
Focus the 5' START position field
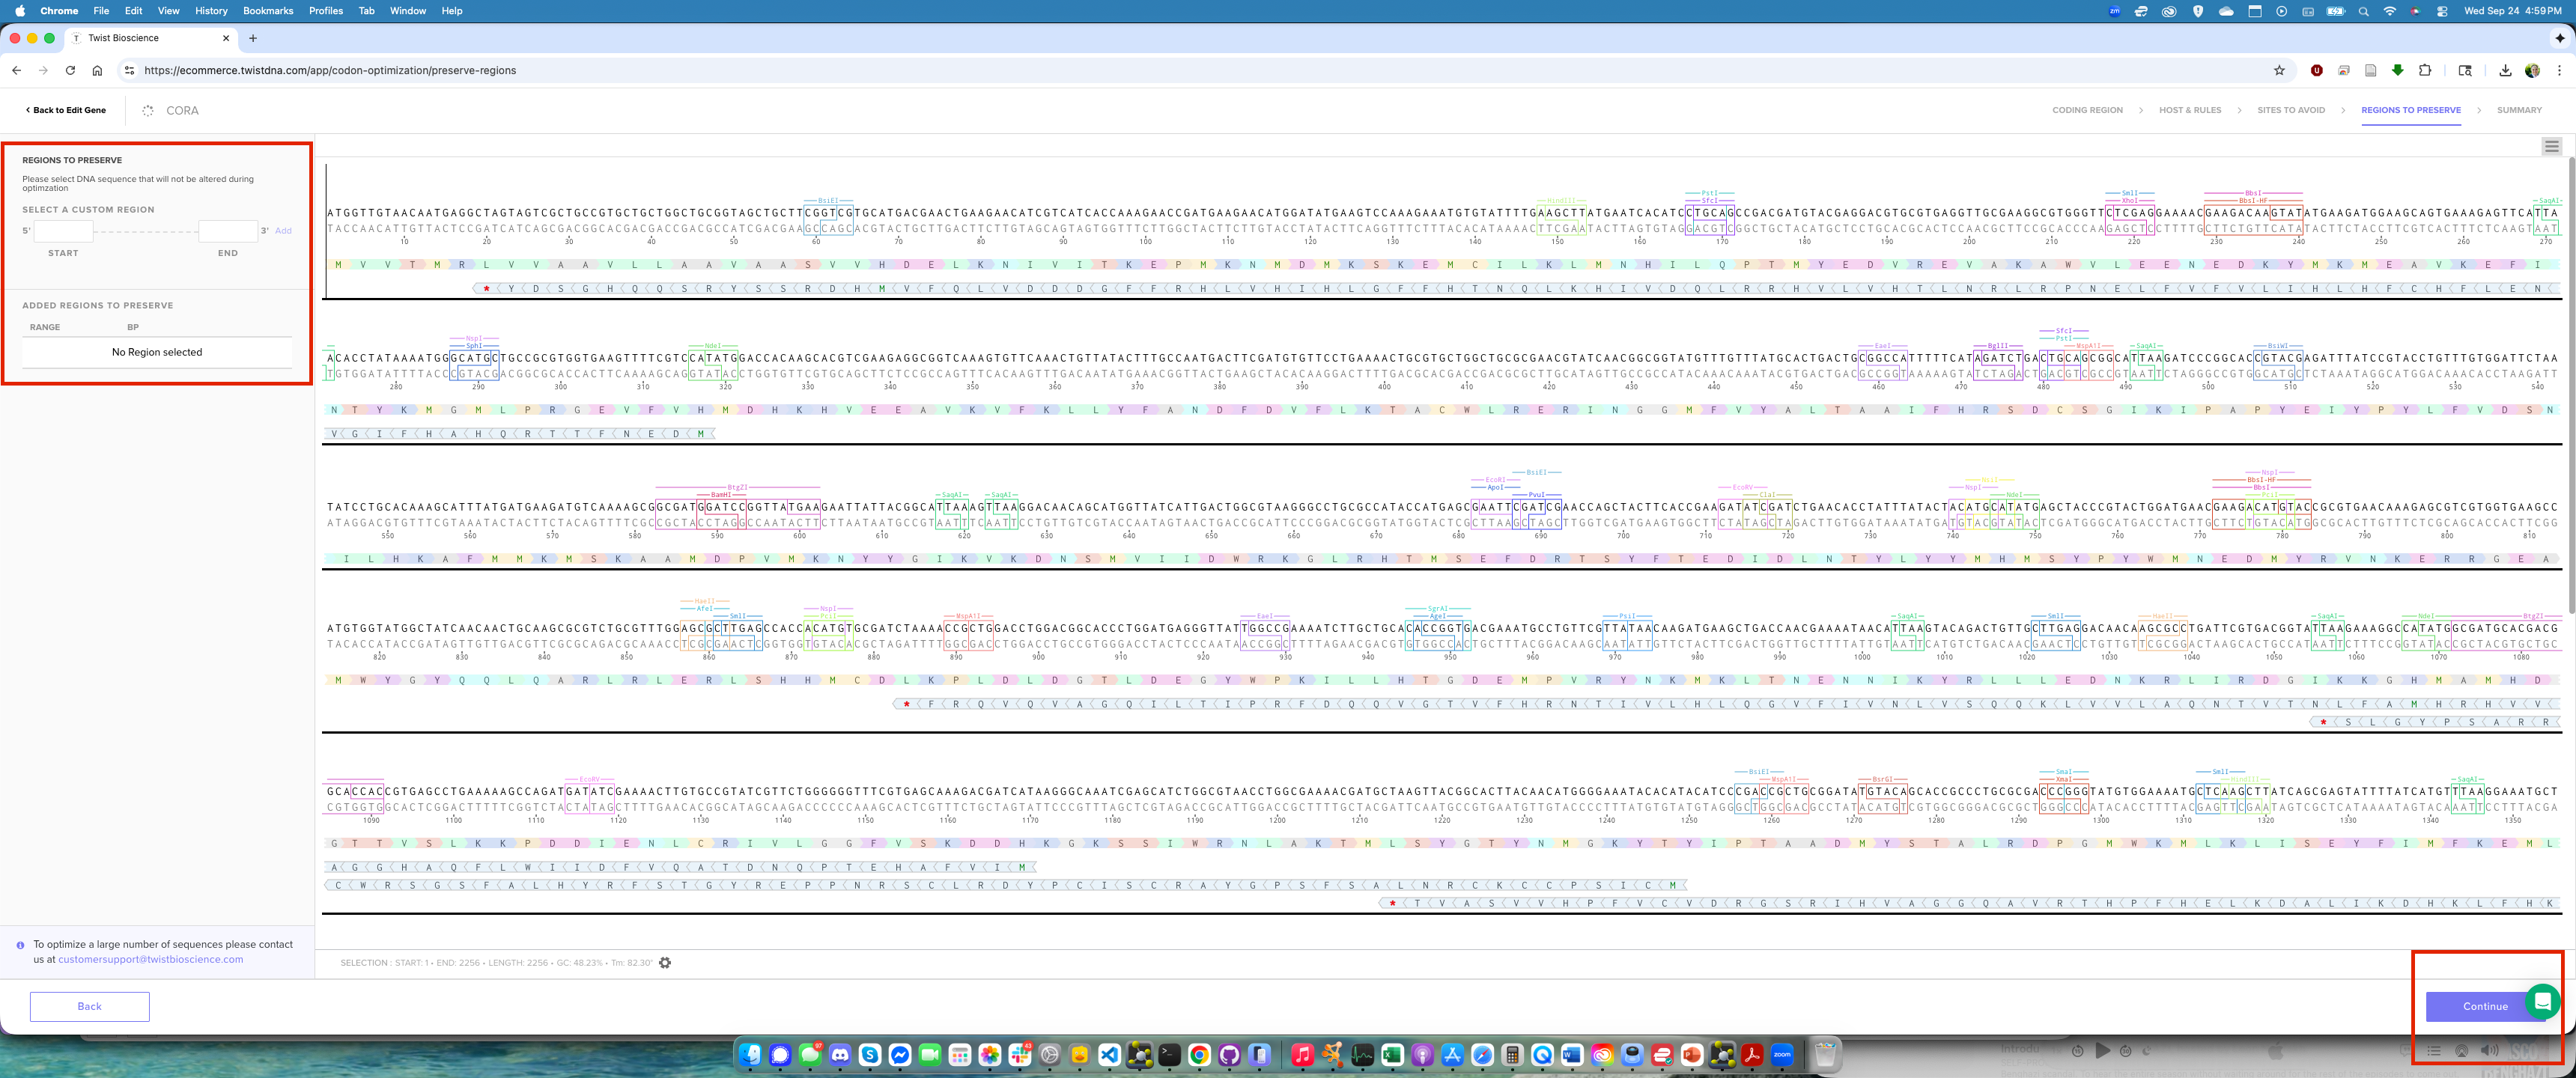coord(63,231)
